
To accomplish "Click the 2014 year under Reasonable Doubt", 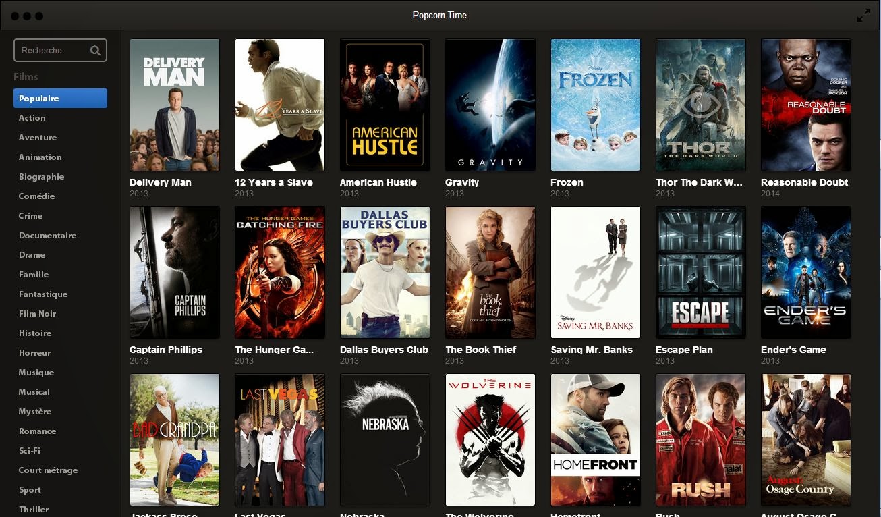I will coord(770,194).
